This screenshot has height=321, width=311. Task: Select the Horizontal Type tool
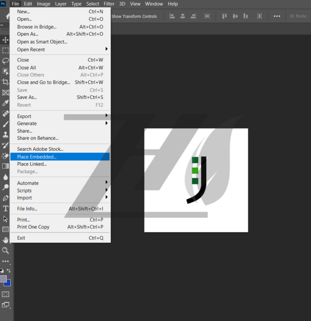coord(5,209)
